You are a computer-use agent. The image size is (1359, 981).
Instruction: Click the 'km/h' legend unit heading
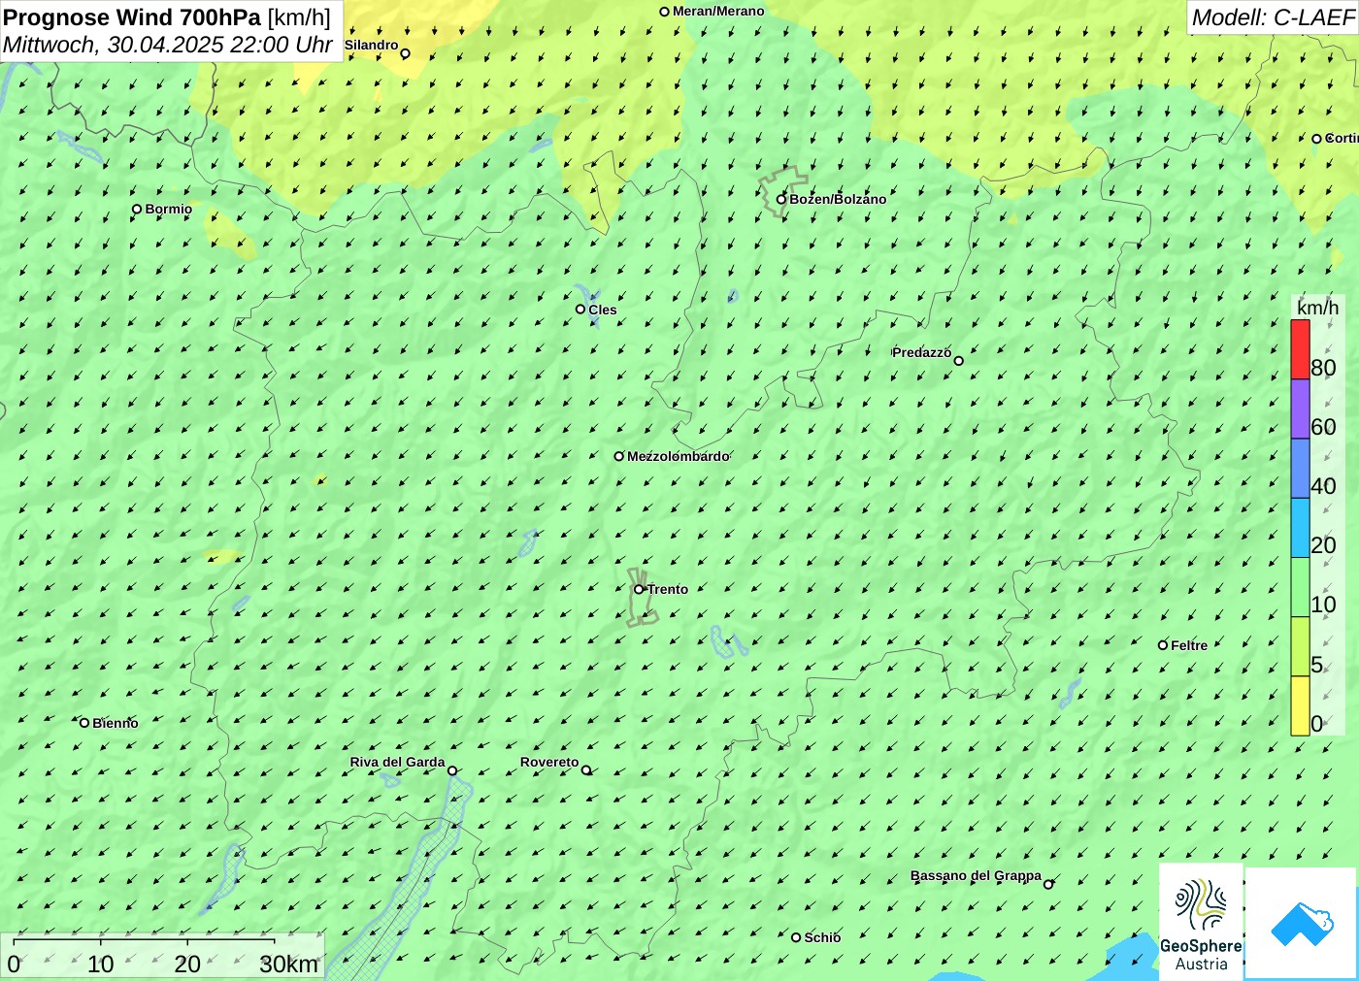[1318, 308]
